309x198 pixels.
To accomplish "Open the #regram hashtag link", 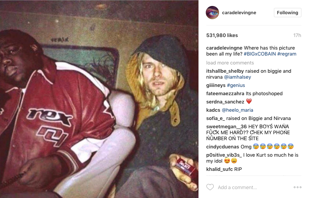I will click(x=287, y=54).
